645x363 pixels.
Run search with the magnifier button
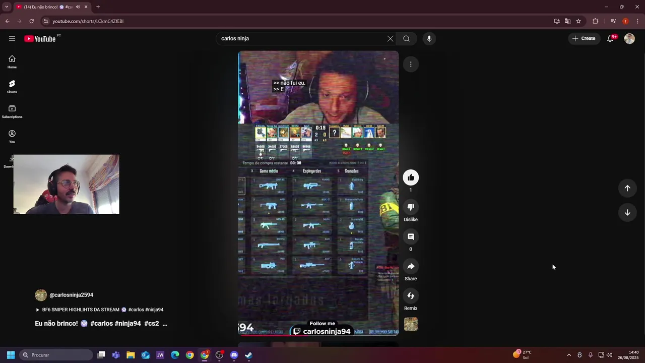point(406,38)
